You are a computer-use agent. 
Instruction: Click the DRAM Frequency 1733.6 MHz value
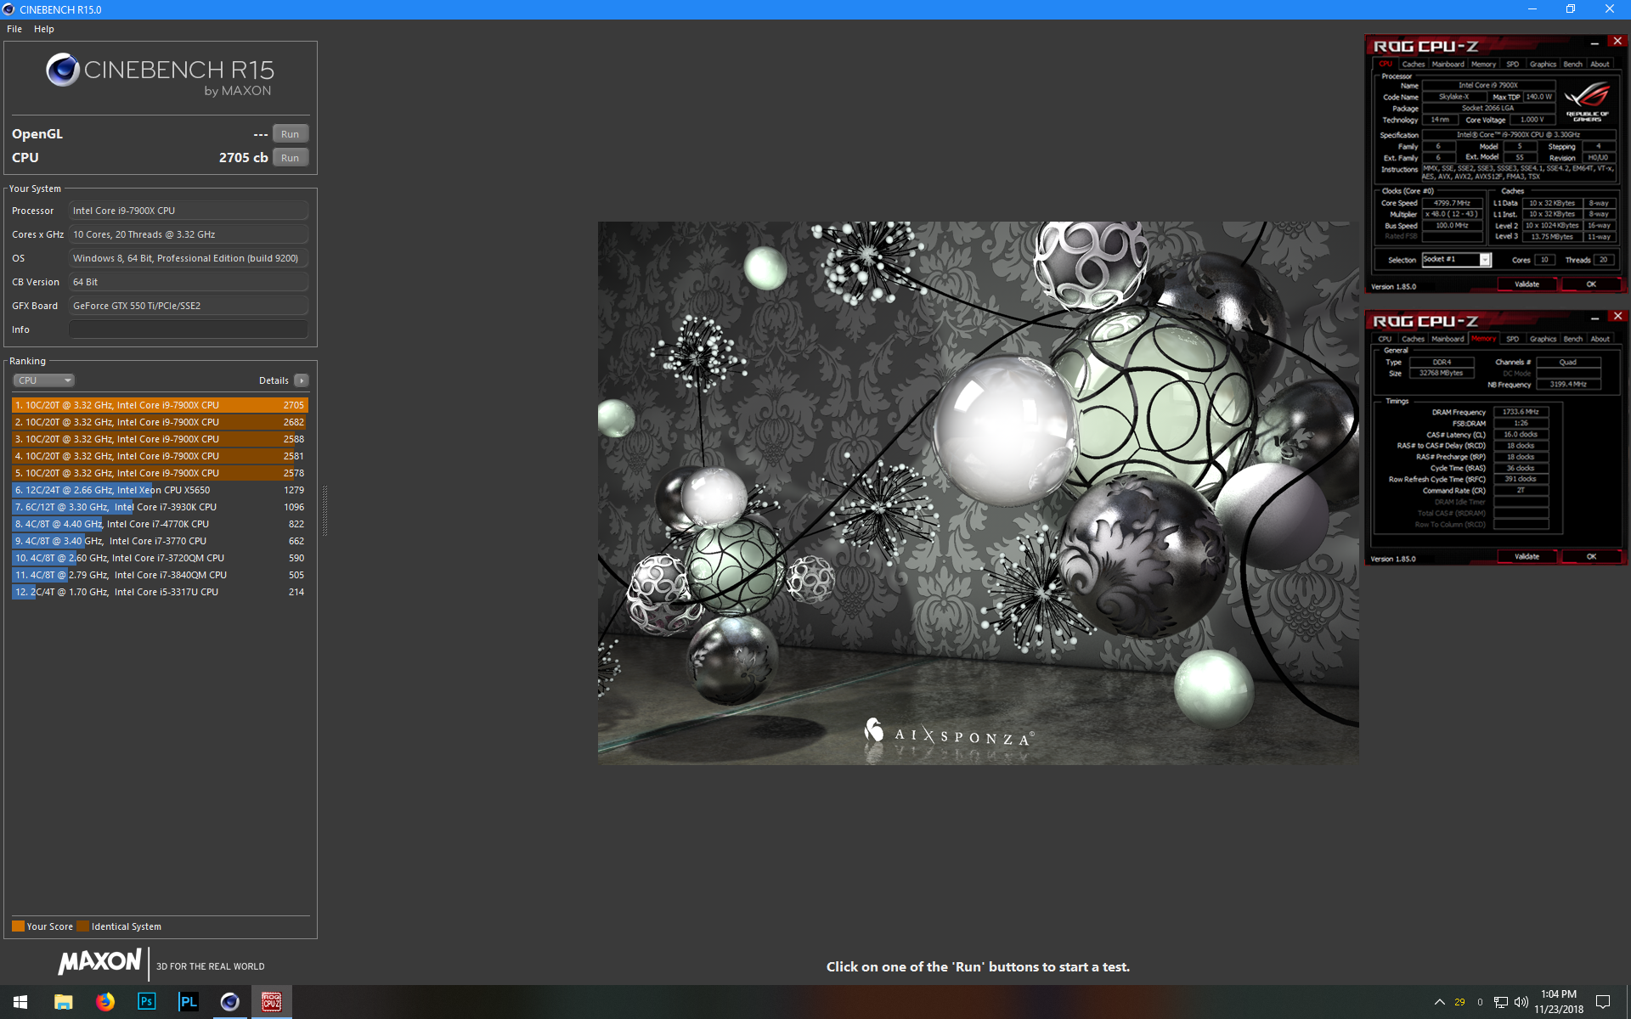(1521, 412)
